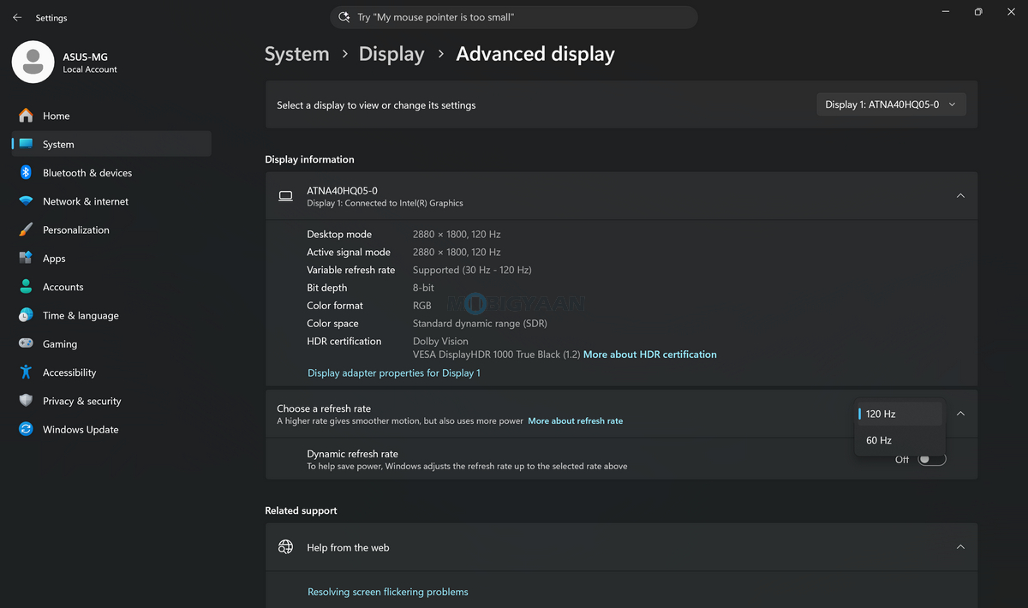Open Privacy & security settings
The width and height of the screenshot is (1028, 608).
(111, 401)
